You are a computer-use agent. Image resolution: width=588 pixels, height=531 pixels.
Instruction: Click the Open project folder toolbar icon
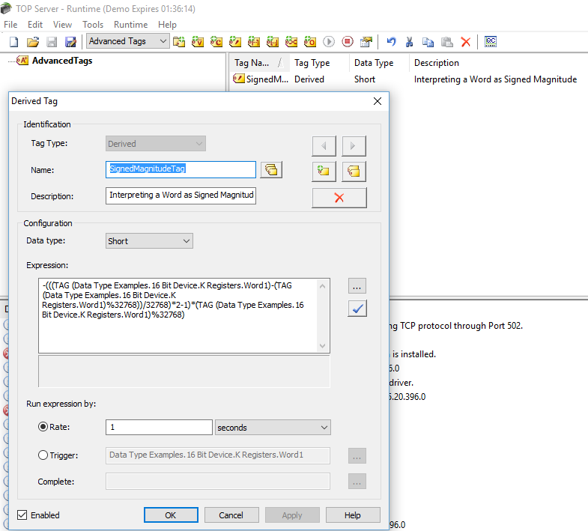tap(33, 42)
